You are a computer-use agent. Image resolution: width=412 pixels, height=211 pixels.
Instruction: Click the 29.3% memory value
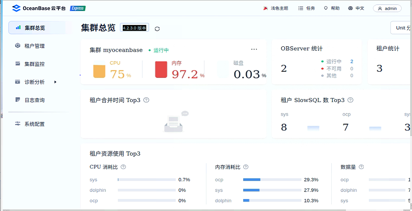(311, 180)
